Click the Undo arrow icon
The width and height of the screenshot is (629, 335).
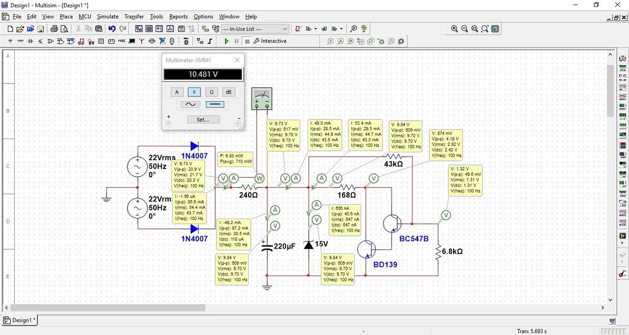[x=112, y=29]
